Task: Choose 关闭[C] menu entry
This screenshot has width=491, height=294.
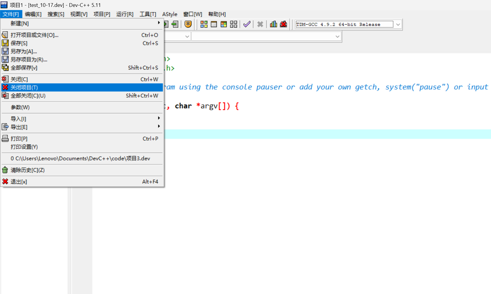Action: tap(82, 79)
